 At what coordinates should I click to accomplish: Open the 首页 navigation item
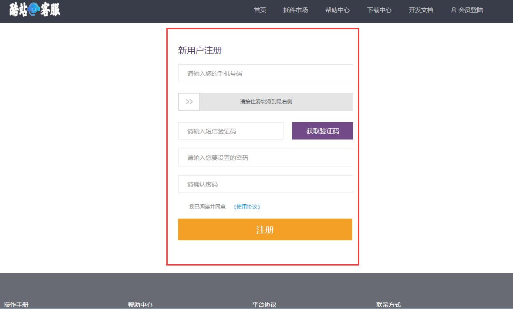click(x=260, y=10)
